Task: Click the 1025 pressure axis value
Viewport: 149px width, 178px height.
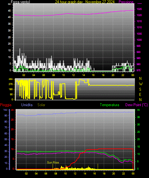Action: click(139, 9)
